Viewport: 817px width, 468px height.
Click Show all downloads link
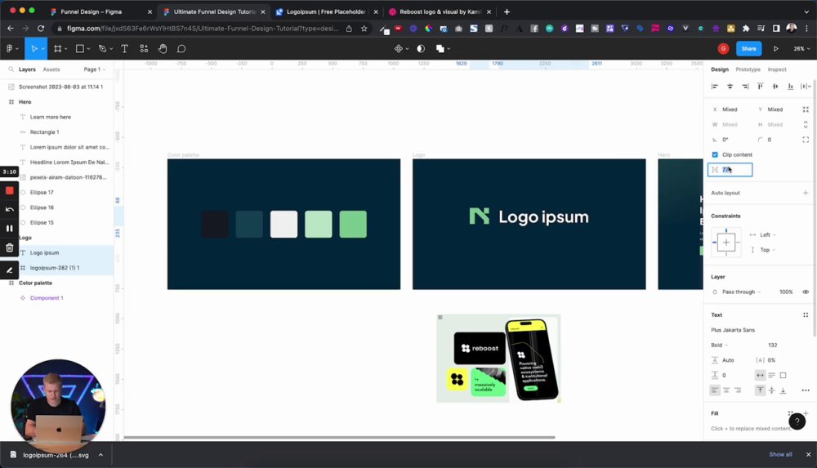coord(780,454)
